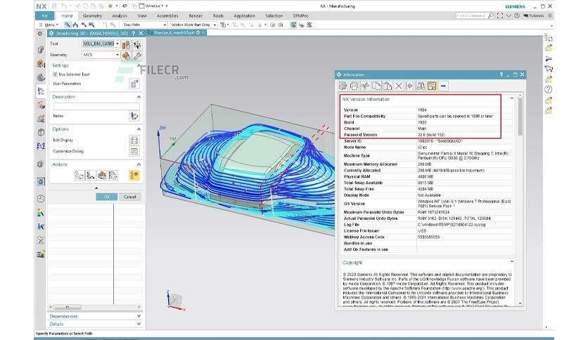Click the Find binoculars icon in the Information window
Viewport: 588px width, 340px height.
(x=421, y=86)
